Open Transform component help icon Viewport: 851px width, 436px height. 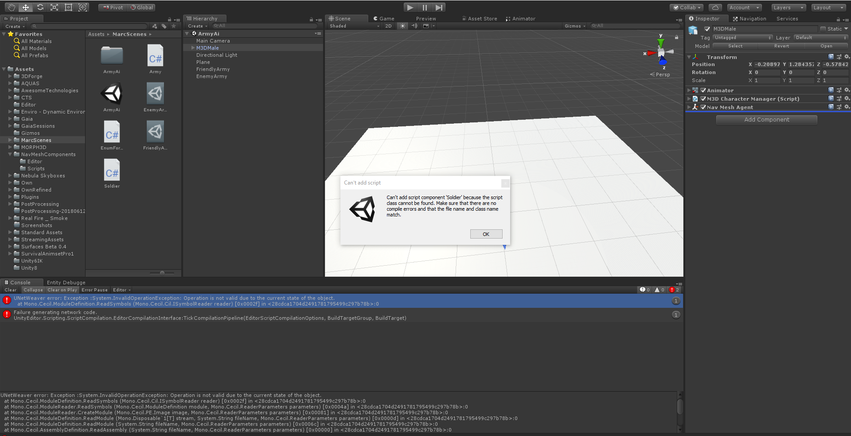pos(831,57)
